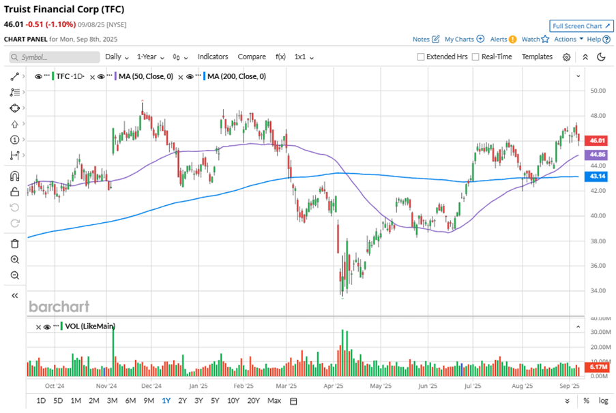Click the redo arrow icon

[x=14, y=223]
